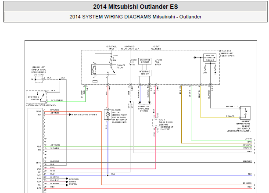
Task: Click the "HAZARD INDICATOR ASSEMBLY" label
Action: click(41, 105)
